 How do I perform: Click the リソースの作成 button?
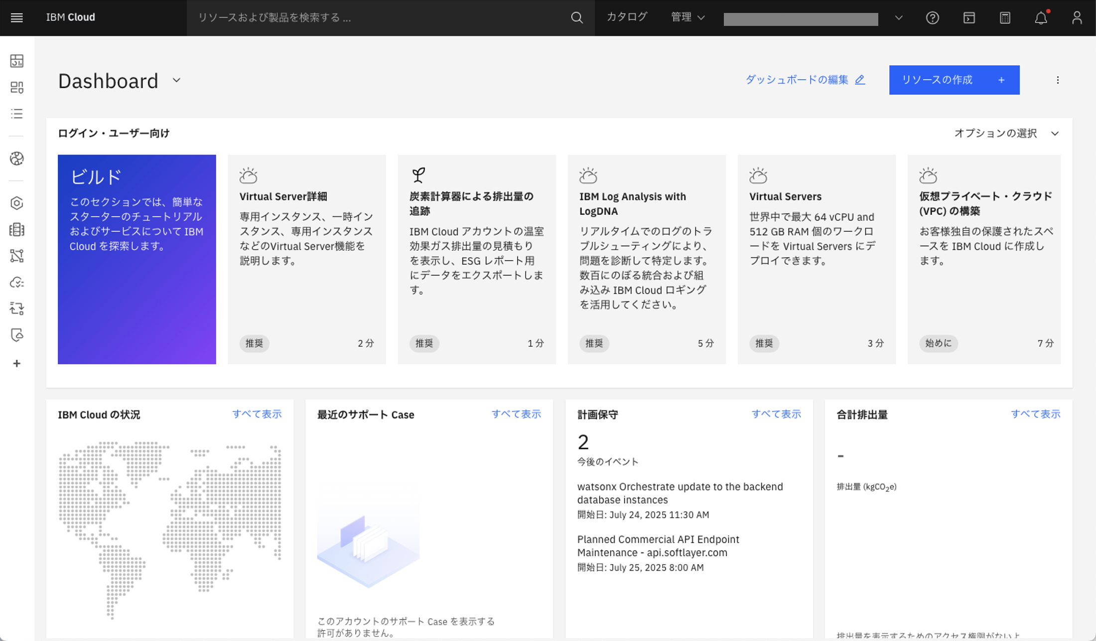954,80
